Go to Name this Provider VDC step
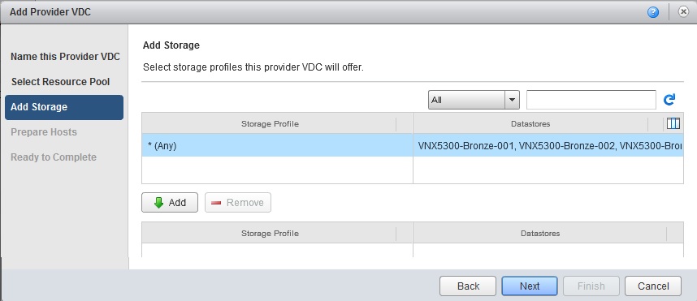The width and height of the screenshot is (697, 301). 65,57
